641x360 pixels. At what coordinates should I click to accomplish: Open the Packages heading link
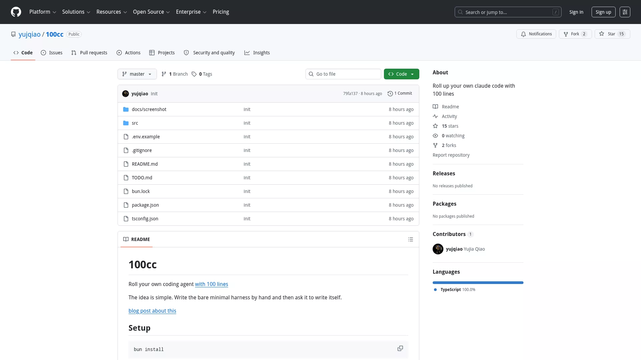pos(444,204)
